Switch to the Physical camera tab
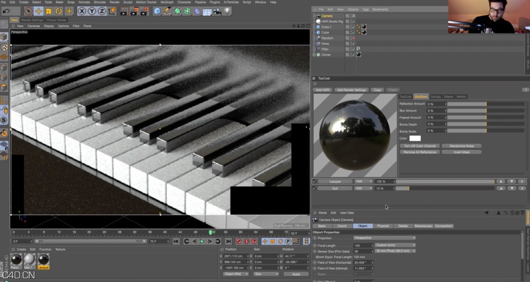This screenshot has width=530, height=282. coord(383,226)
